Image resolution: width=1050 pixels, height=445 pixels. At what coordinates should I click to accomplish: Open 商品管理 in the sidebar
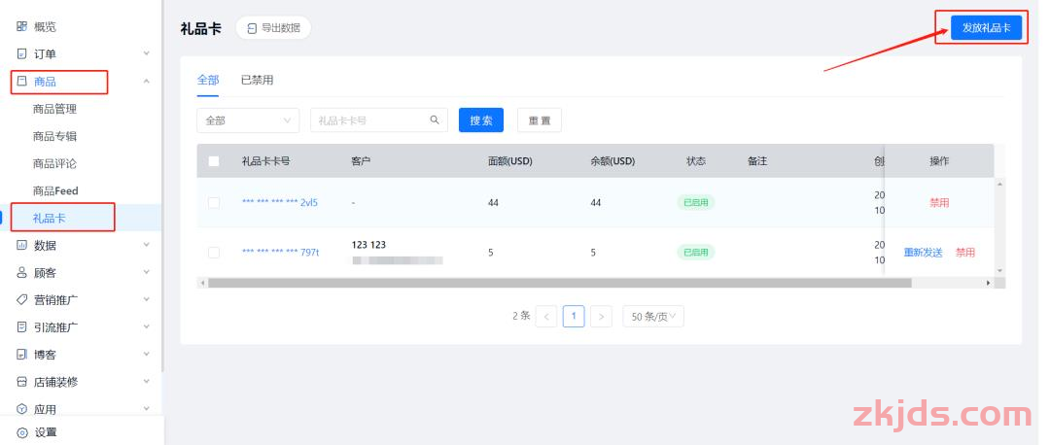(x=54, y=109)
